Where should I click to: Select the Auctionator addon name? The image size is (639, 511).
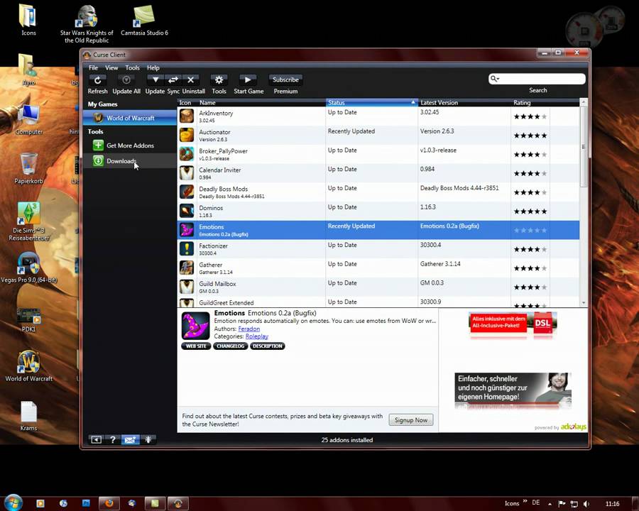click(x=214, y=132)
